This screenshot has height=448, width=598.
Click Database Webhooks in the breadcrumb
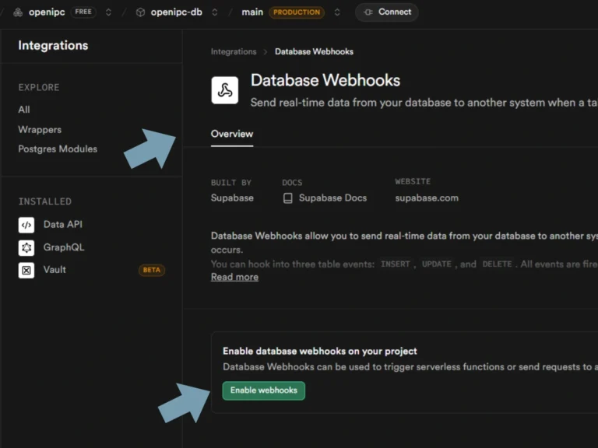click(x=314, y=51)
